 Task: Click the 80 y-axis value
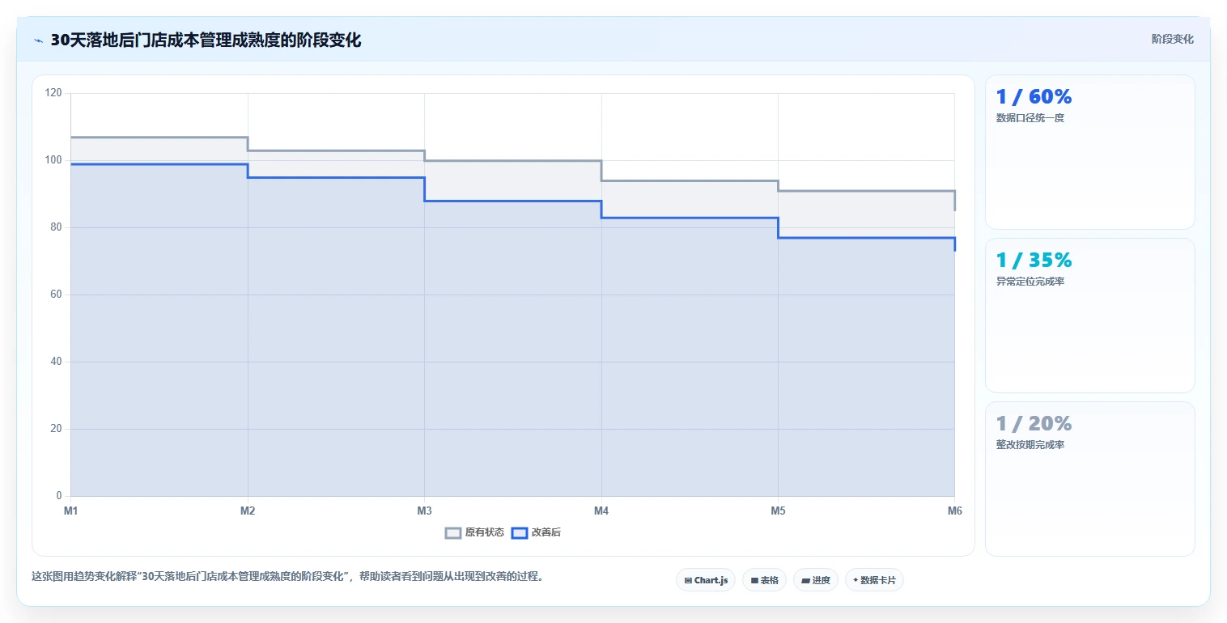(56, 227)
